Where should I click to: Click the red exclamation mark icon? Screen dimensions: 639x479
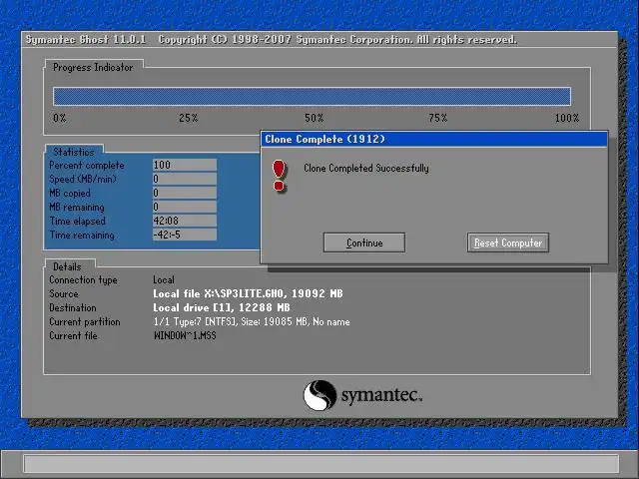pyautogui.click(x=280, y=176)
